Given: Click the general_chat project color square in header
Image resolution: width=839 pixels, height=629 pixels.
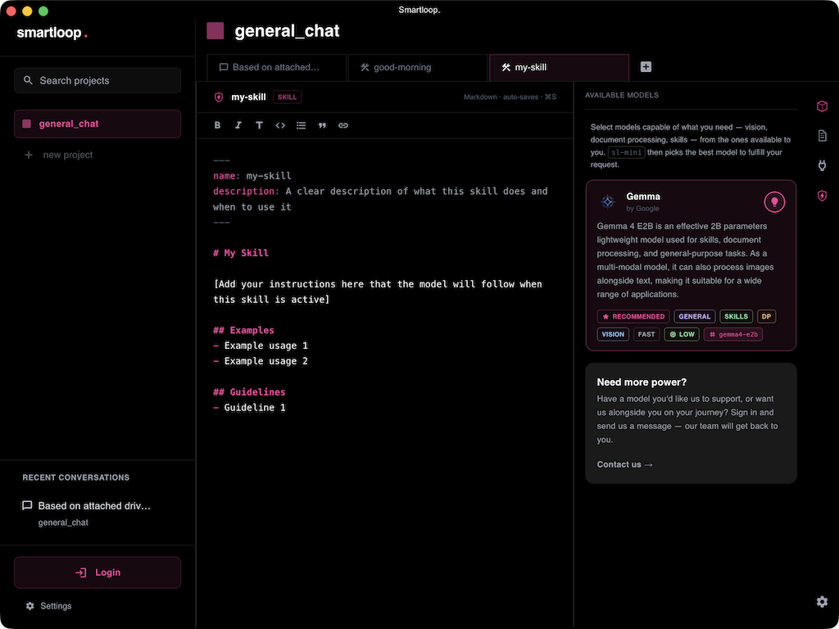Looking at the screenshot, I should pyautogui.click(x=215, y=31).
